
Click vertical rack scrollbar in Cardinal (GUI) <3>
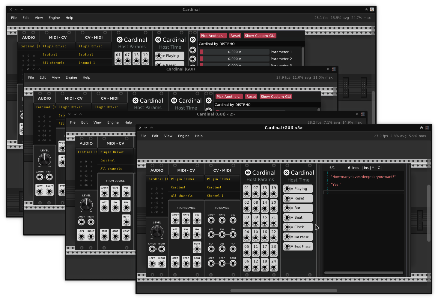429,213
